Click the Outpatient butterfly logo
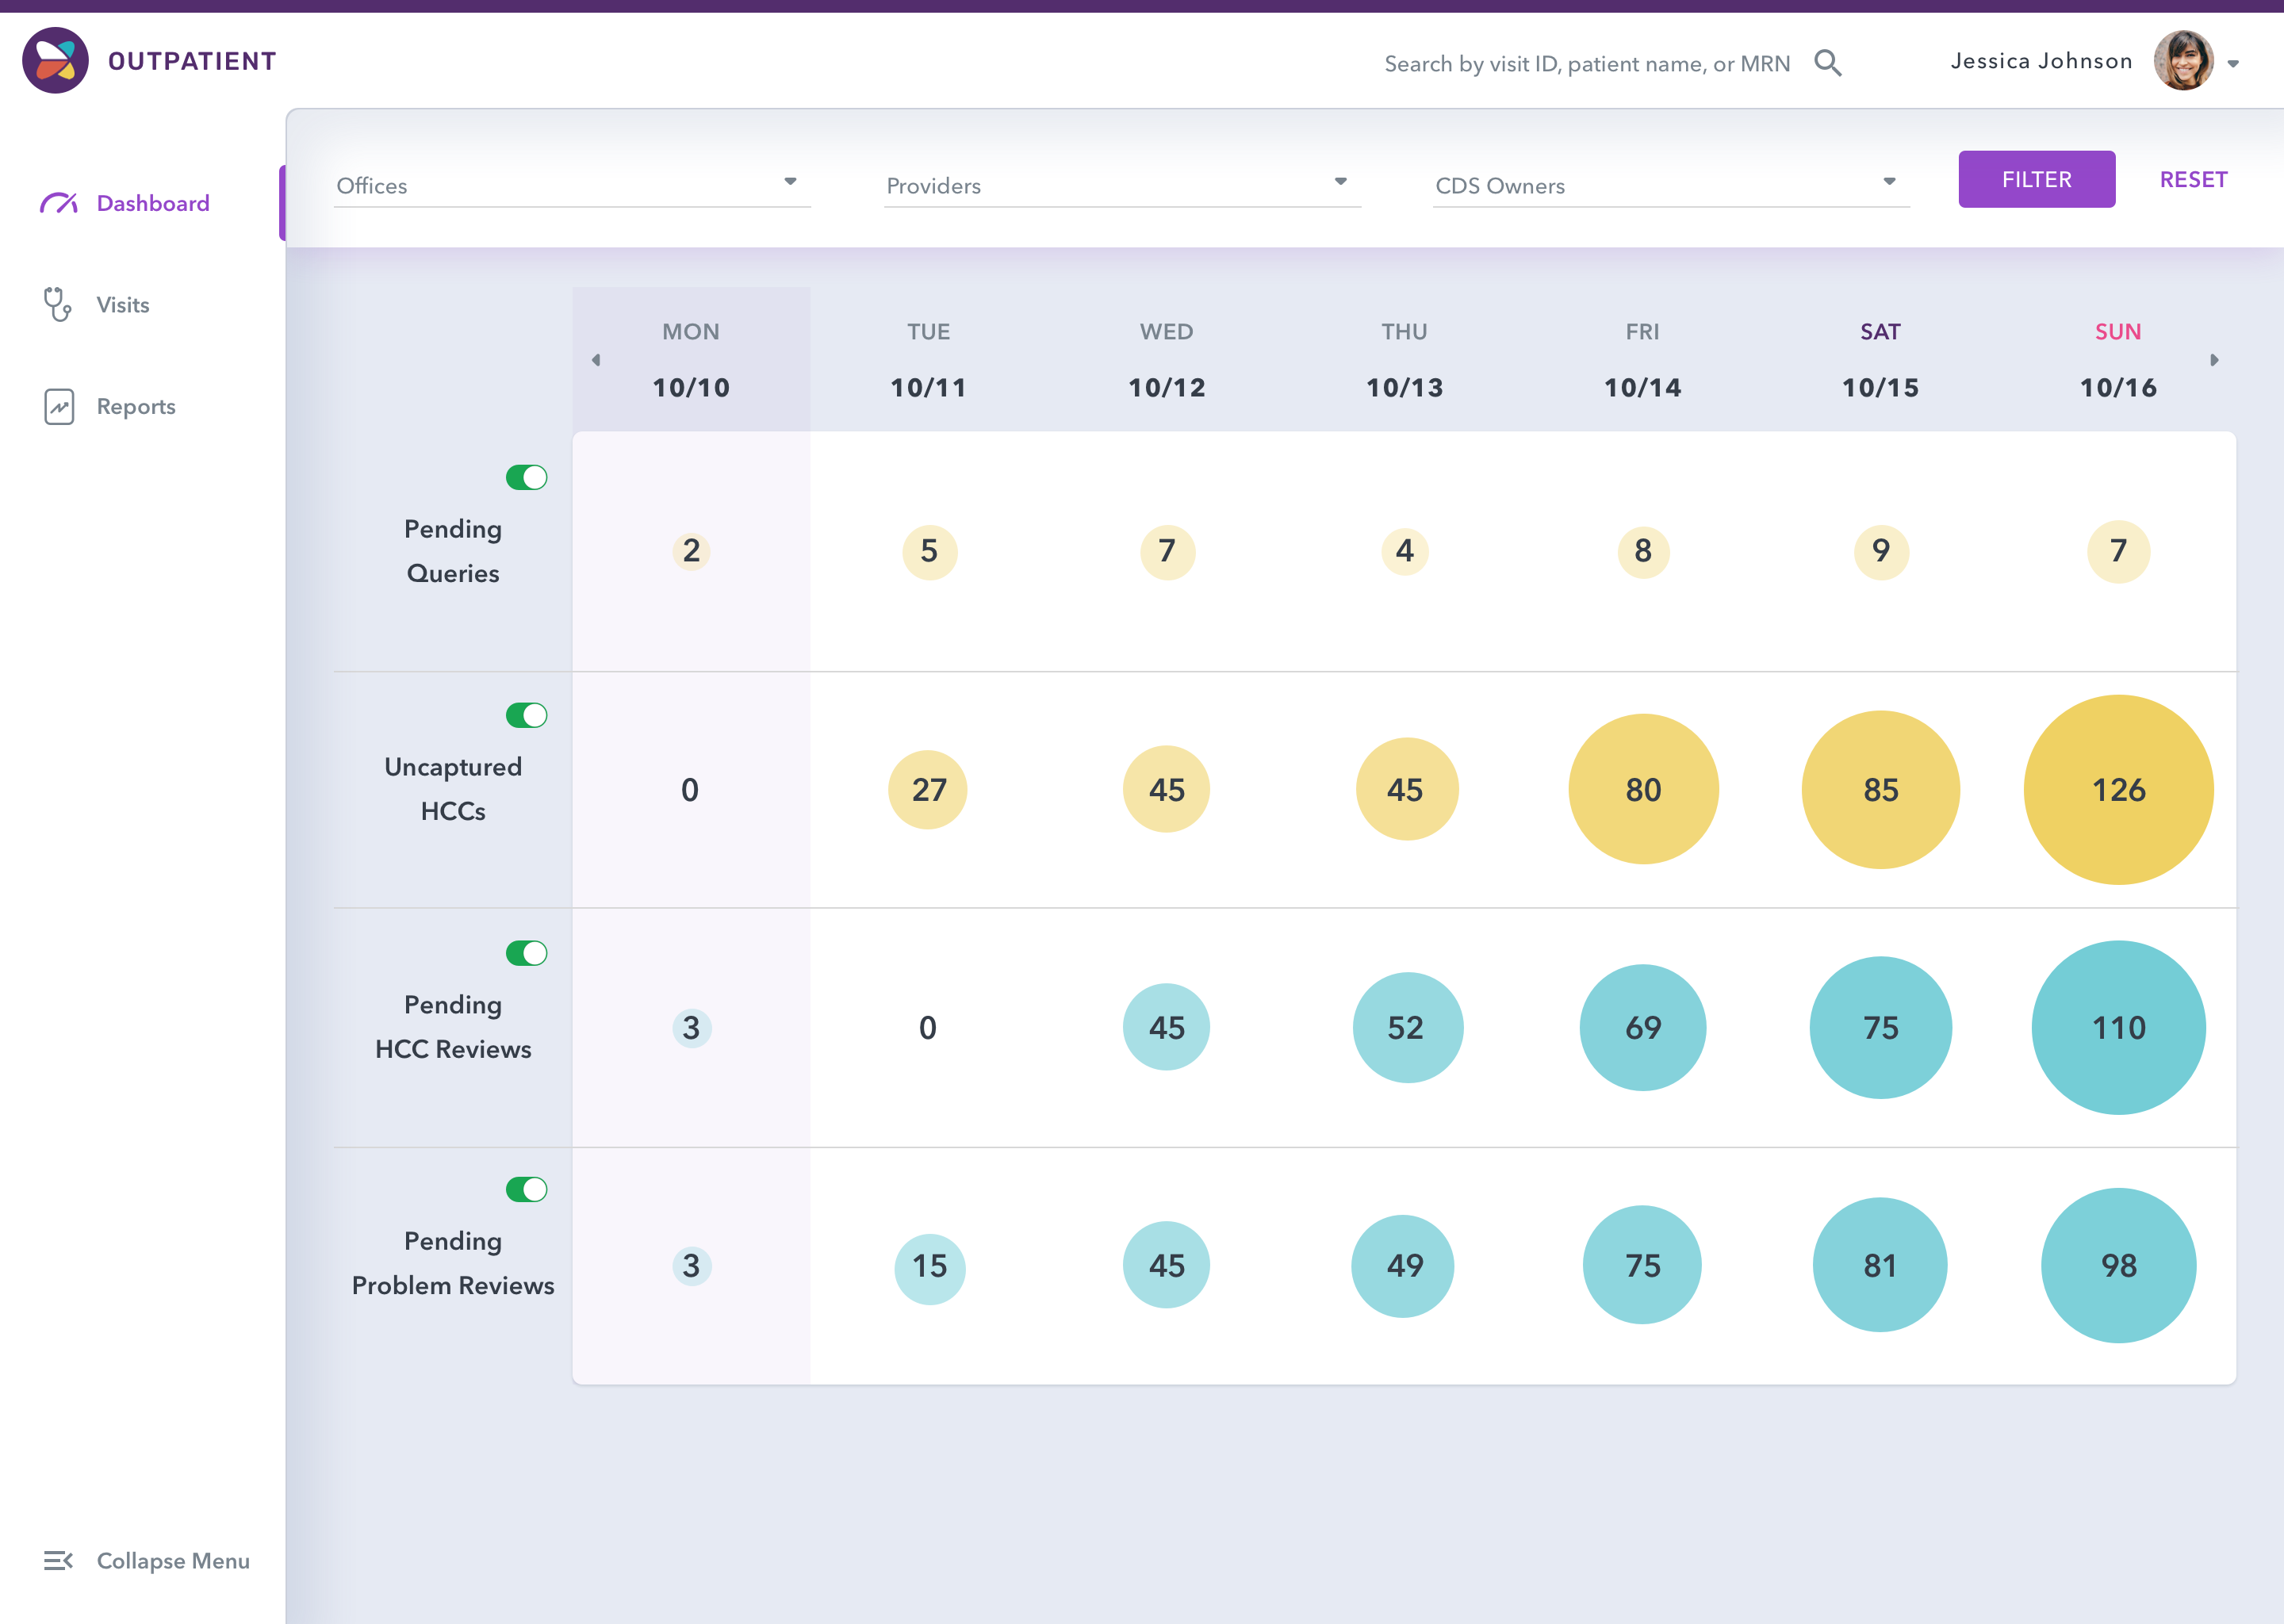The image size is (2284, 1624). pos(56,61)
